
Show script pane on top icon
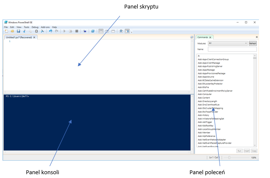pos(101,31)
